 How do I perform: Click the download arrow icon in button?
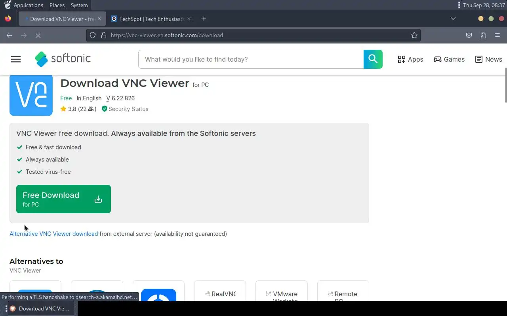coord(98,199)
